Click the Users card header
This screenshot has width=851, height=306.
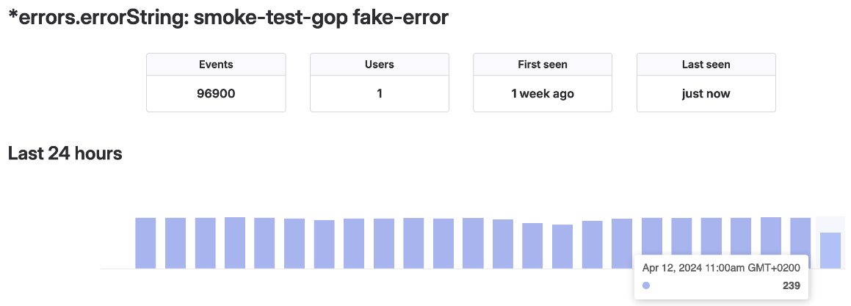coord(380,65)
